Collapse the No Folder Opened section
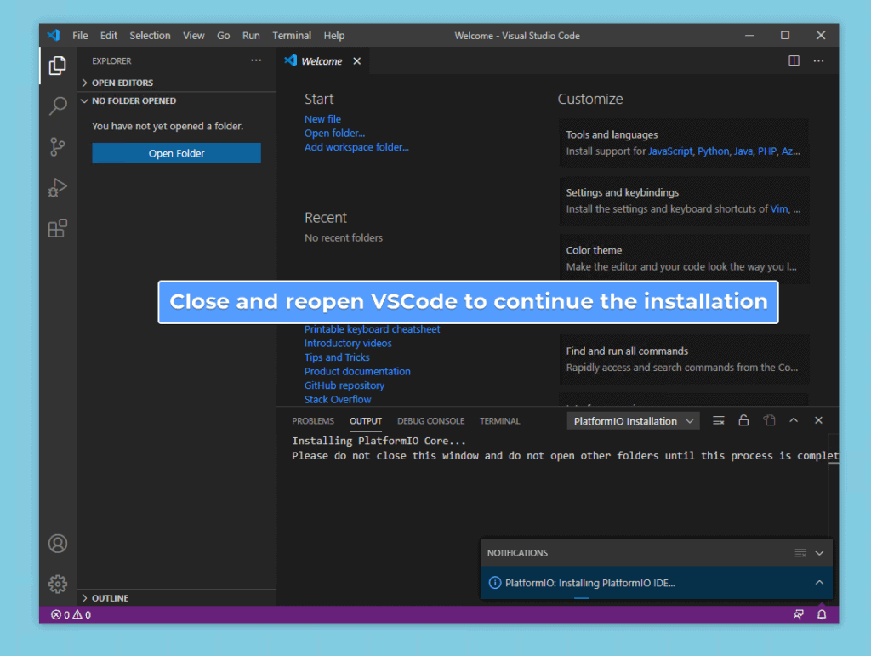Viewport: 871px width, 656px height. pos(177,100)
